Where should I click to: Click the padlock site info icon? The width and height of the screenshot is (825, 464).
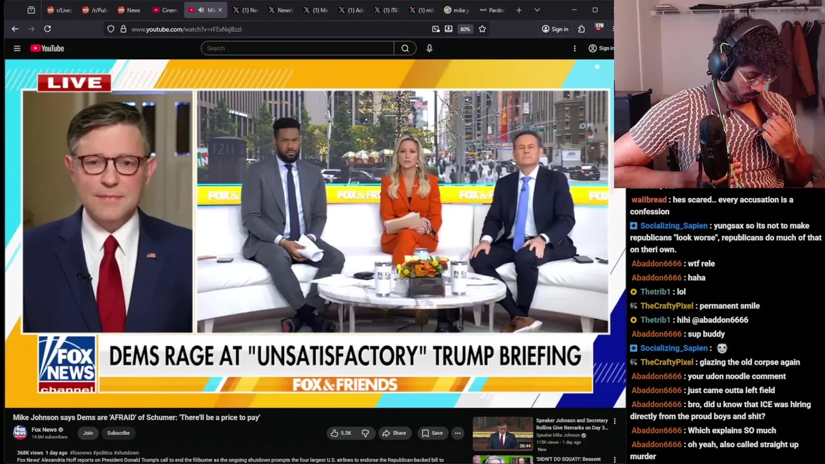click(123, 29)
